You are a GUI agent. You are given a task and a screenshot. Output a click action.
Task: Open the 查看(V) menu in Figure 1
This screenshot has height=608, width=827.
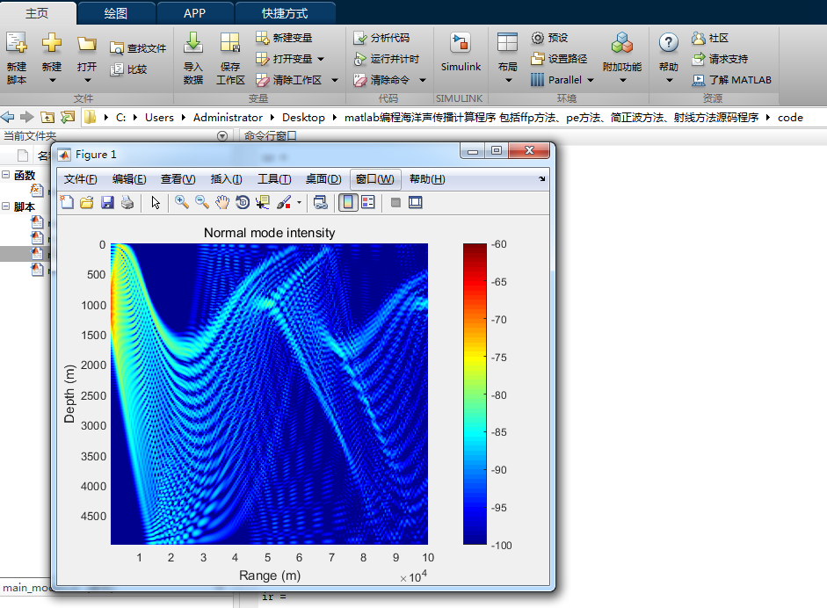(x=178, y=179)
